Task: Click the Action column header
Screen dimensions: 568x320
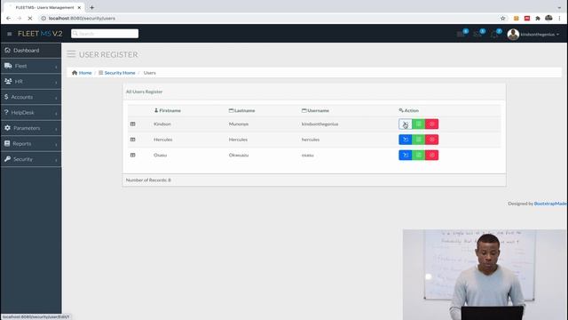Action: coord(408,110)
